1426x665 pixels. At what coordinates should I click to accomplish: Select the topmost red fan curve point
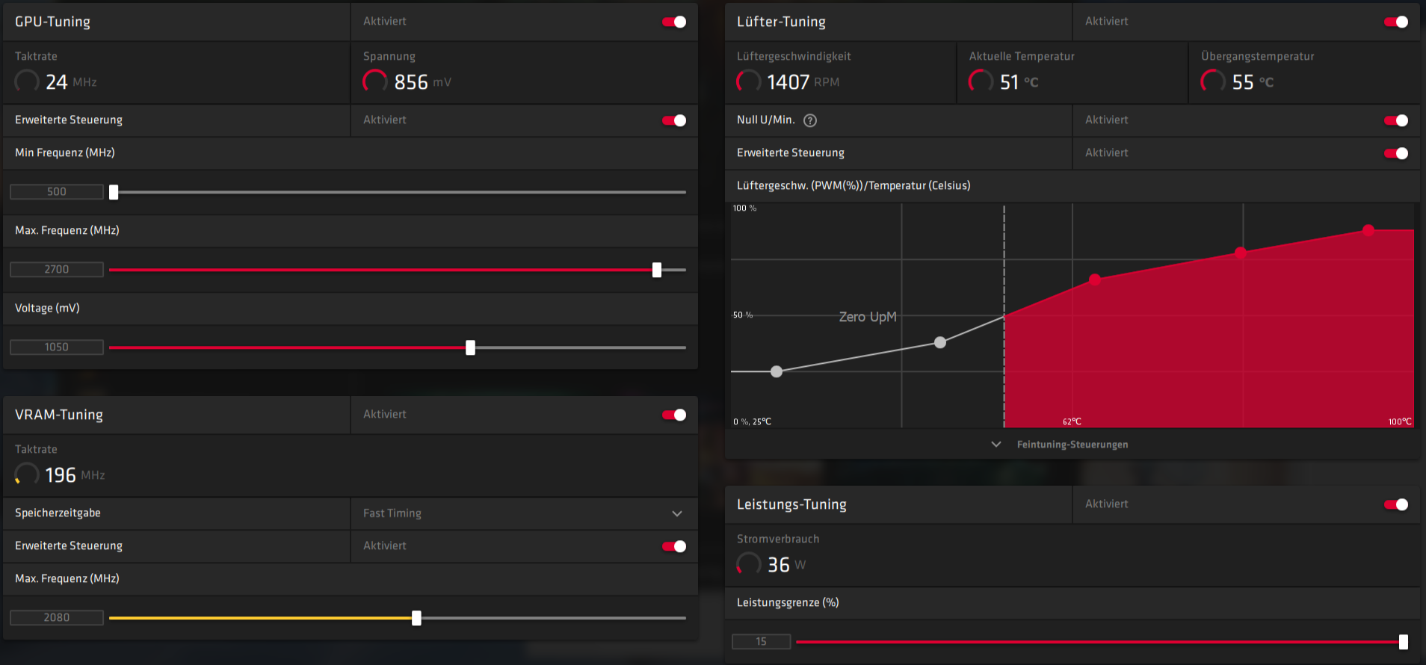[x=1368, y=230]
